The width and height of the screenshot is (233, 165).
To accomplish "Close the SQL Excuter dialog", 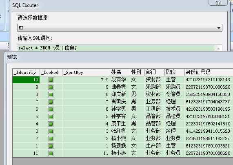I will 218,3.
